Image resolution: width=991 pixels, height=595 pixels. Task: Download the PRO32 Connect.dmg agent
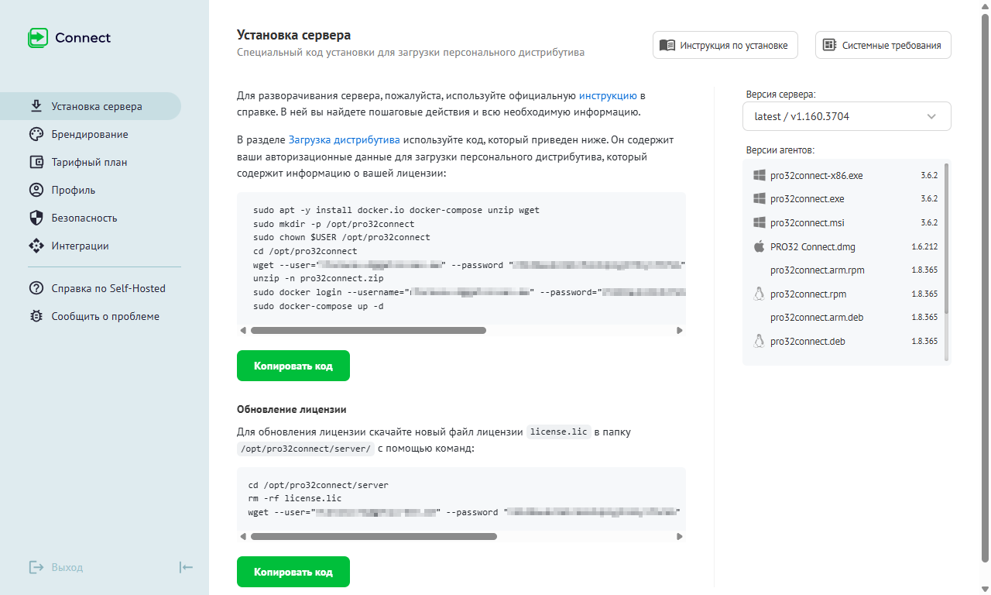(812, 247)
